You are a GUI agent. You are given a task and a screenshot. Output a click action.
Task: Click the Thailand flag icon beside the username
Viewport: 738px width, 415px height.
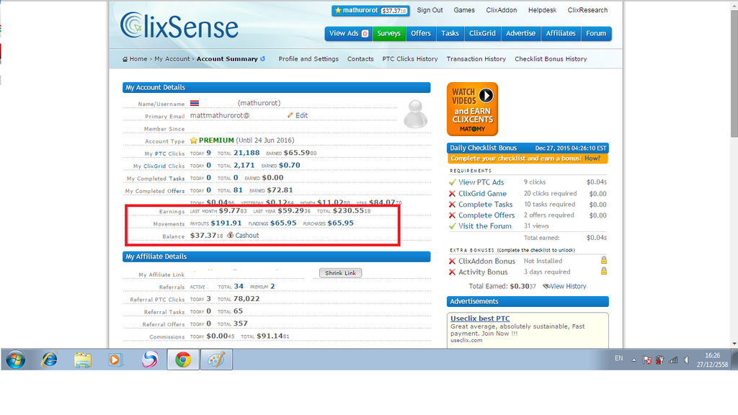coord(195,103)
